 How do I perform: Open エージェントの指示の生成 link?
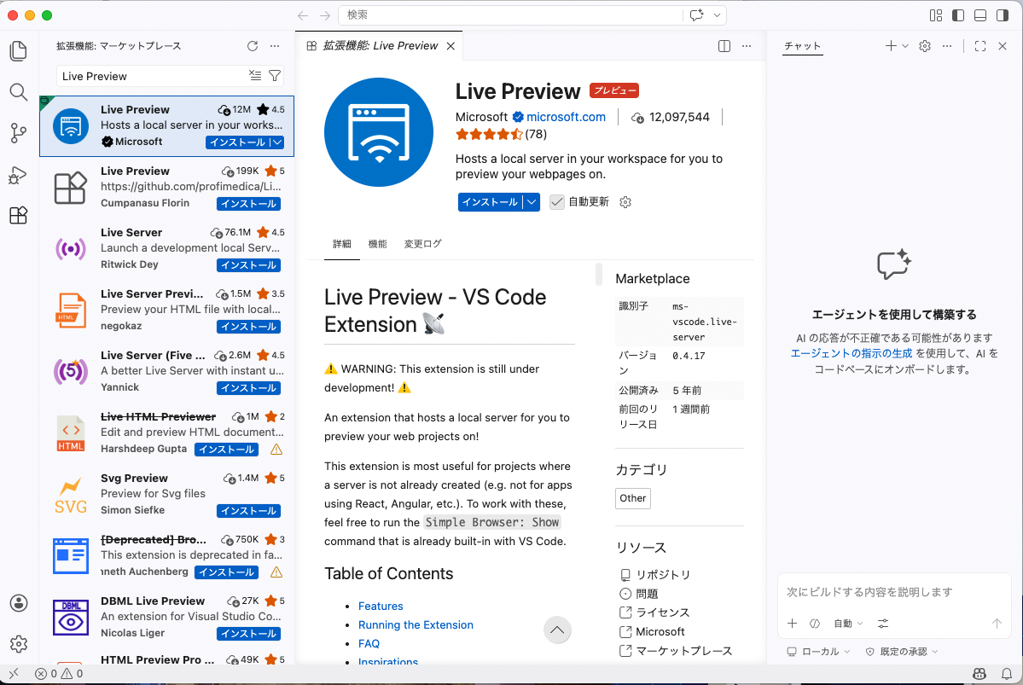click(x=852, y=354)
